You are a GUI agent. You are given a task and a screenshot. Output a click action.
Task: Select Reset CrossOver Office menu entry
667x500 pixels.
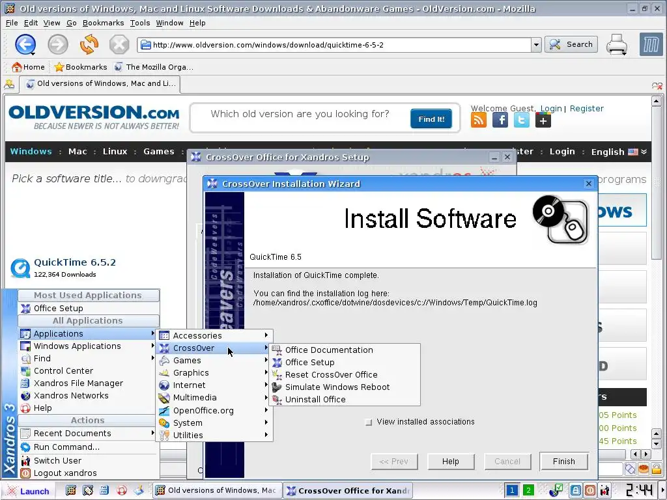click(x=345, y=374)
